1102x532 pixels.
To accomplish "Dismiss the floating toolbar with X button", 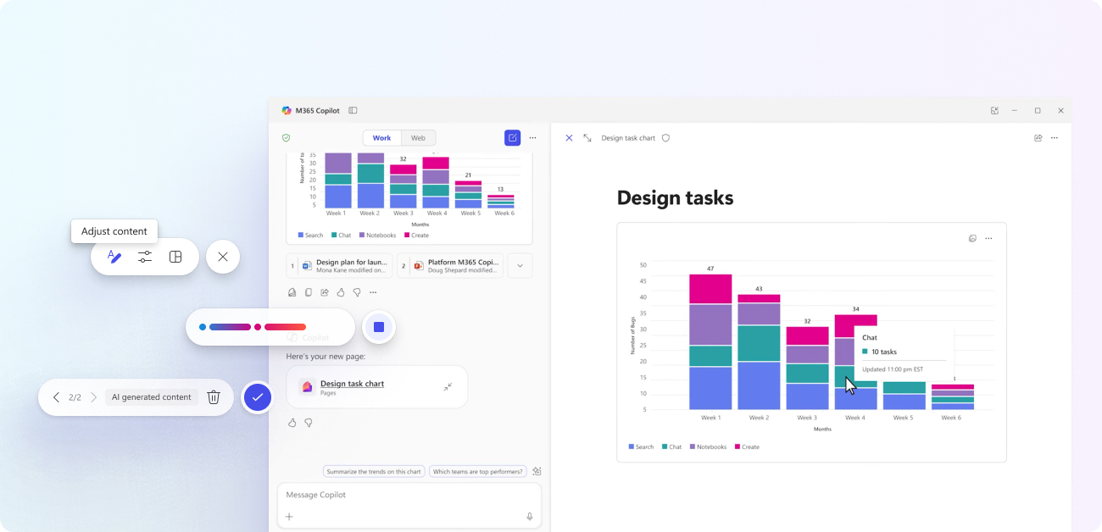I will [x=223, y=257].
